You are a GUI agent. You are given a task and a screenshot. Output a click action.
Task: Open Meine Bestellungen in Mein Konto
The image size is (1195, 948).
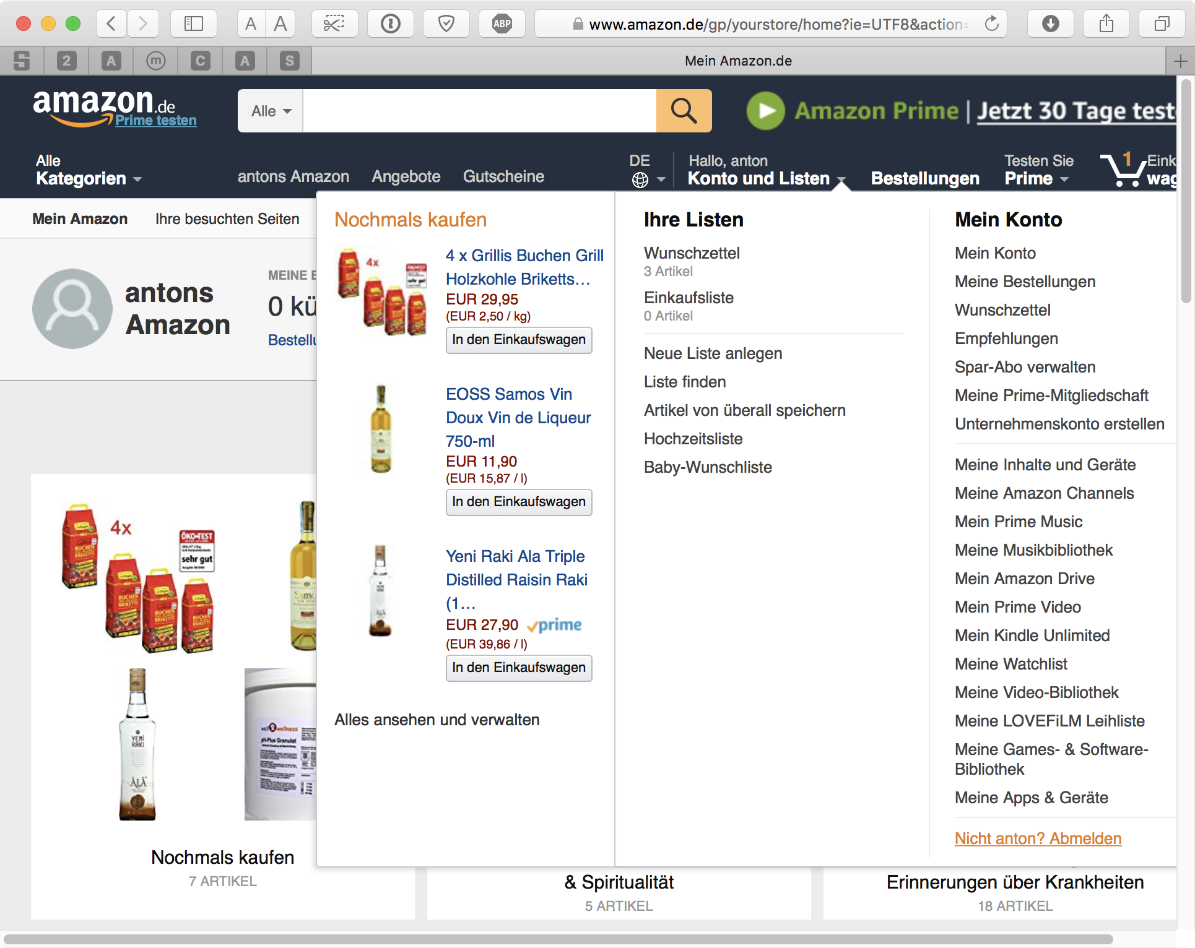coord(1025,282)
